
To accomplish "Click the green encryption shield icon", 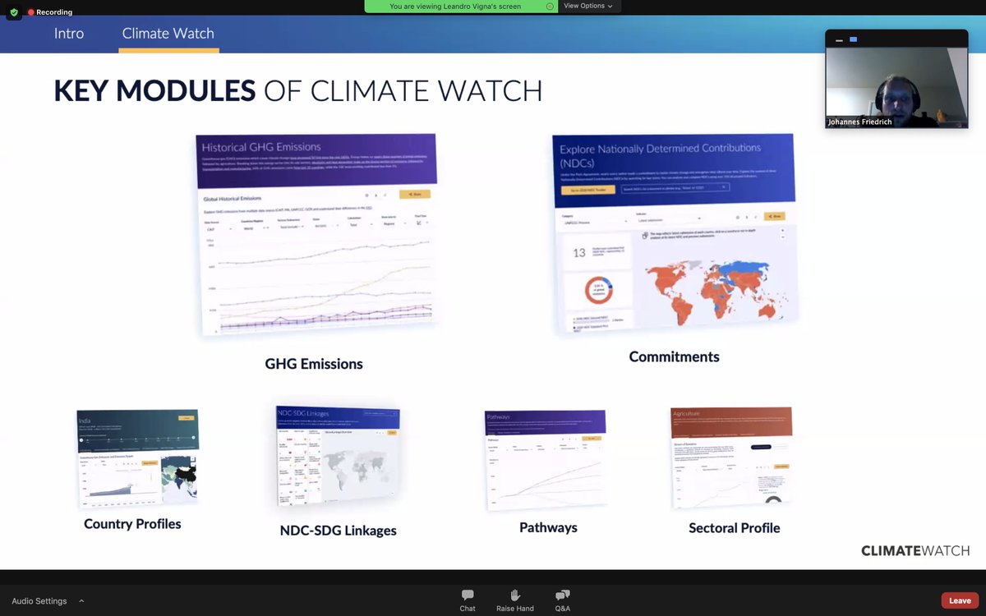I will pyautogui.click(x=14, y=12).
